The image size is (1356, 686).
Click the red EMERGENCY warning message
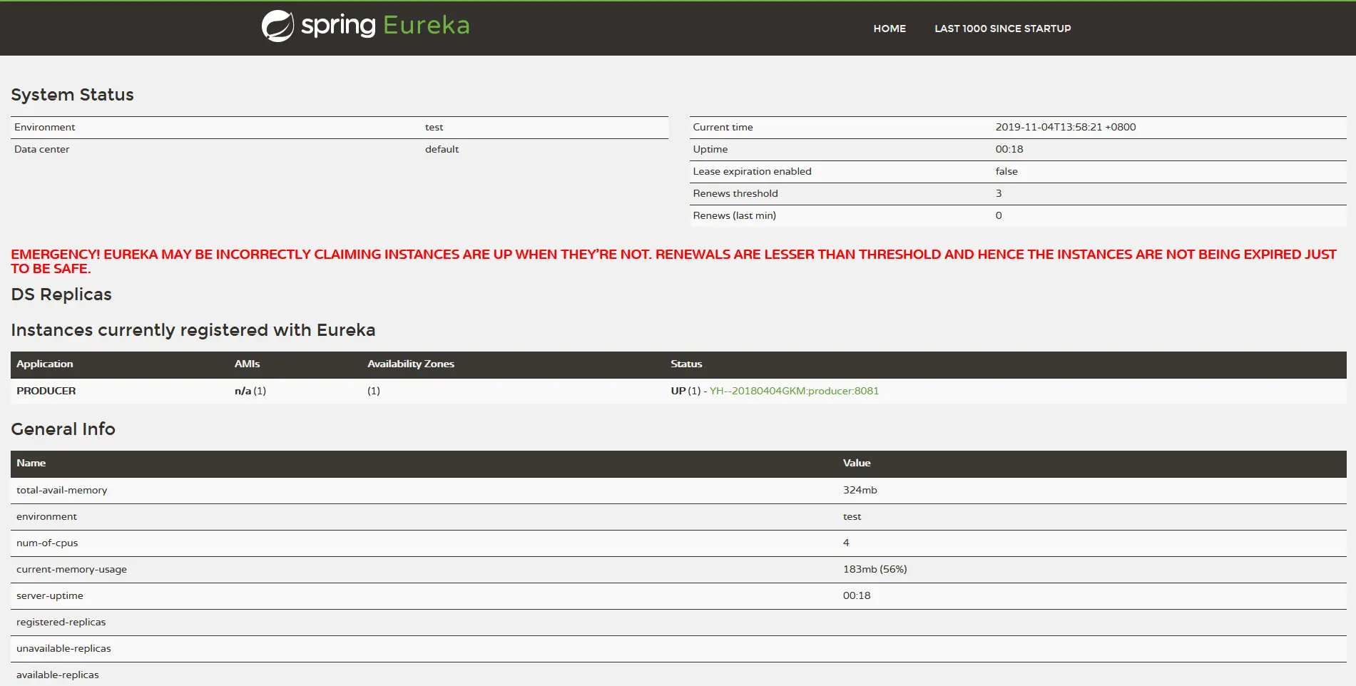673,261
